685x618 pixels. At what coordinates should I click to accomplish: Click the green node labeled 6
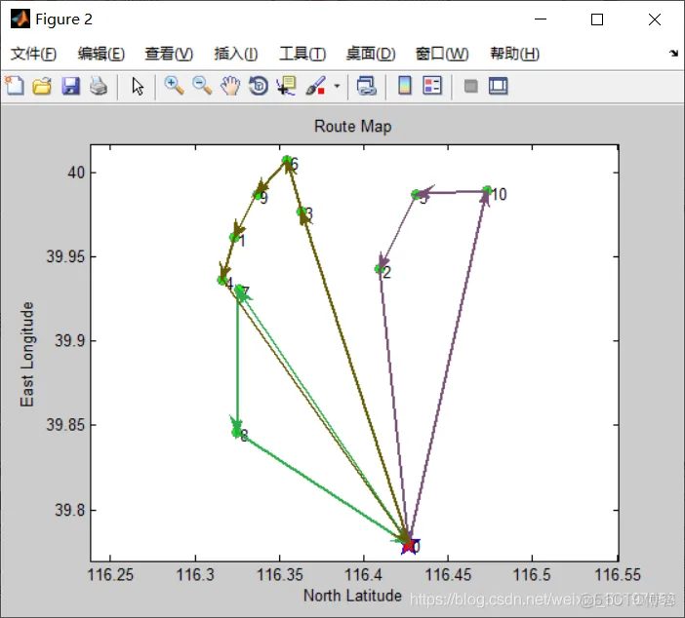(x=287, y=160)
